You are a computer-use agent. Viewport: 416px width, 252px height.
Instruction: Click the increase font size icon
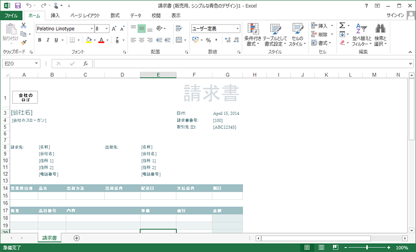click(x=114, y=28)
